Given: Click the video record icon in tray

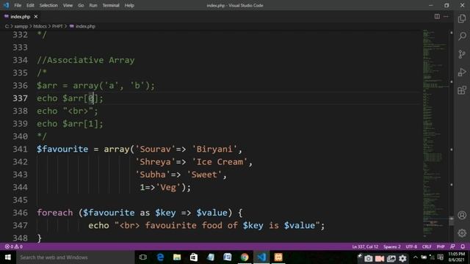Looking at the screenshot, I should (380, 258).
